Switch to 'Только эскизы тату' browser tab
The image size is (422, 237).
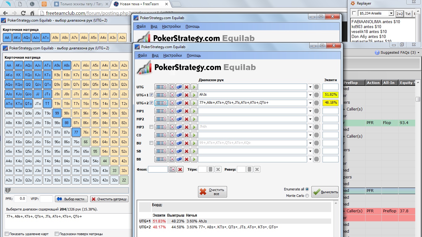point(82,4)
